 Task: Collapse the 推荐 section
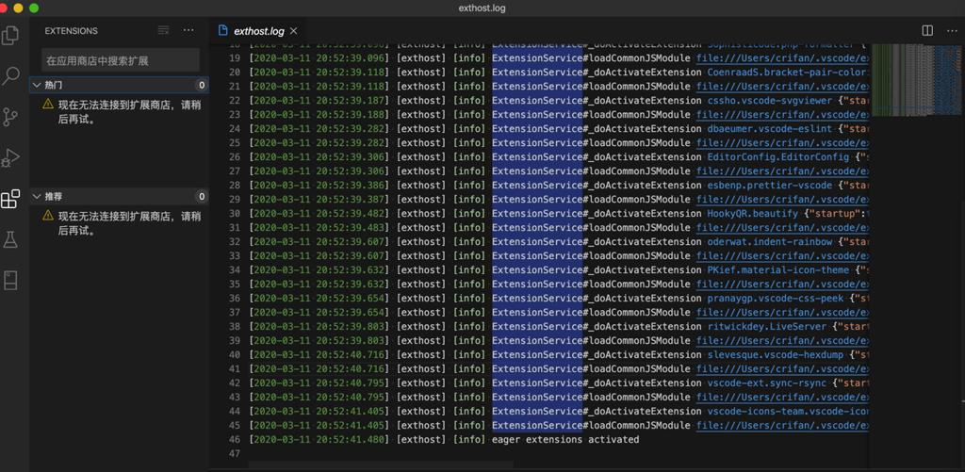pyautogui.click(x=119, y=196)
